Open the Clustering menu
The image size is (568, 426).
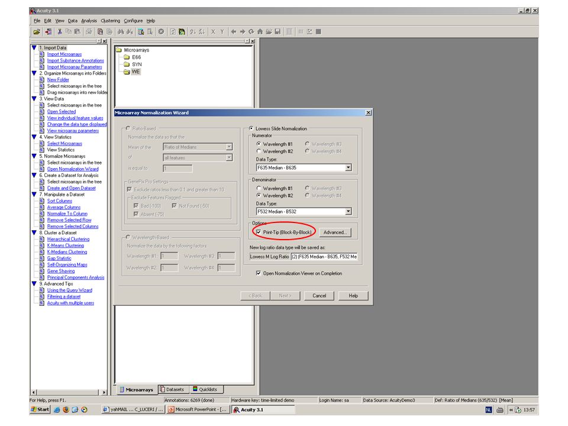click(x=110, y=21)
